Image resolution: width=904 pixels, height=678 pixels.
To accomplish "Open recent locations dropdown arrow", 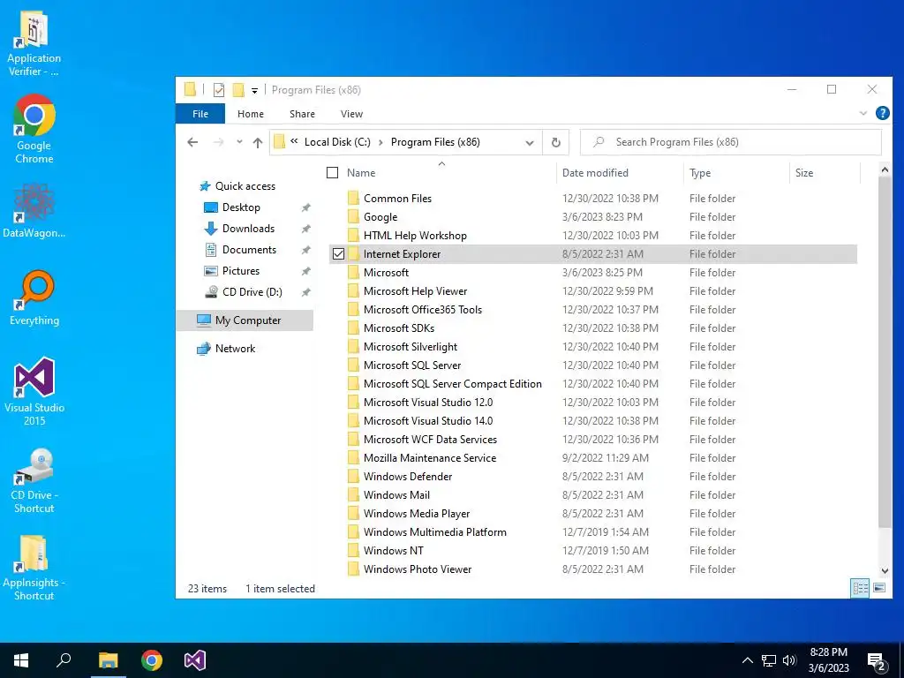I will [x=239, y=142].
